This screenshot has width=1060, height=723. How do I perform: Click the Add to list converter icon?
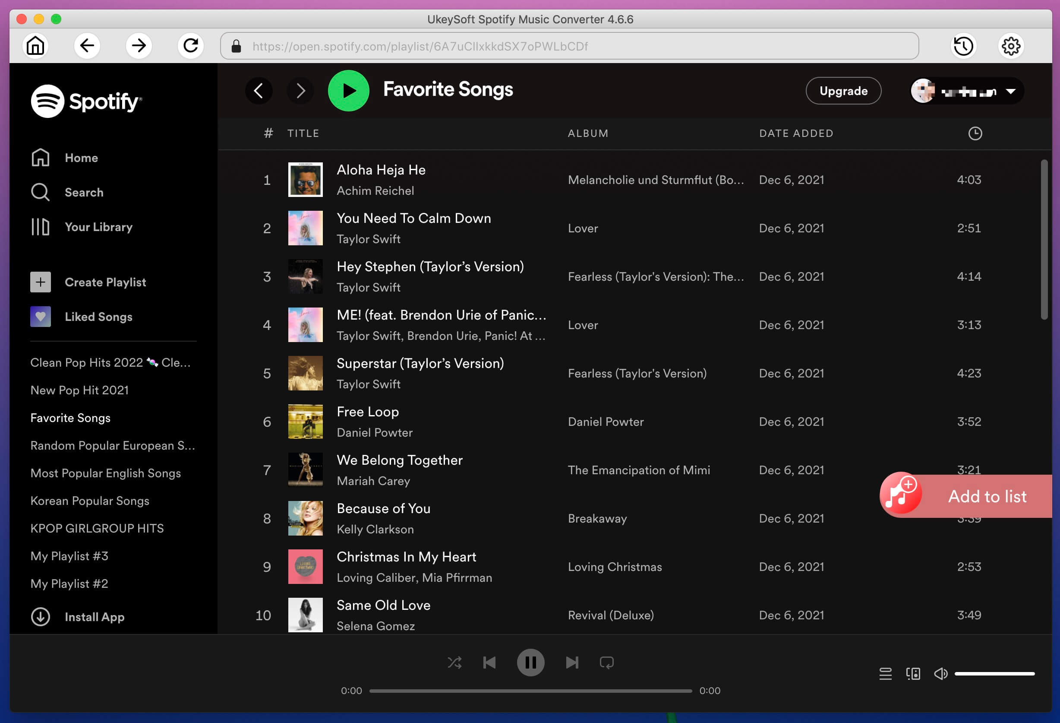coord(900,495)
